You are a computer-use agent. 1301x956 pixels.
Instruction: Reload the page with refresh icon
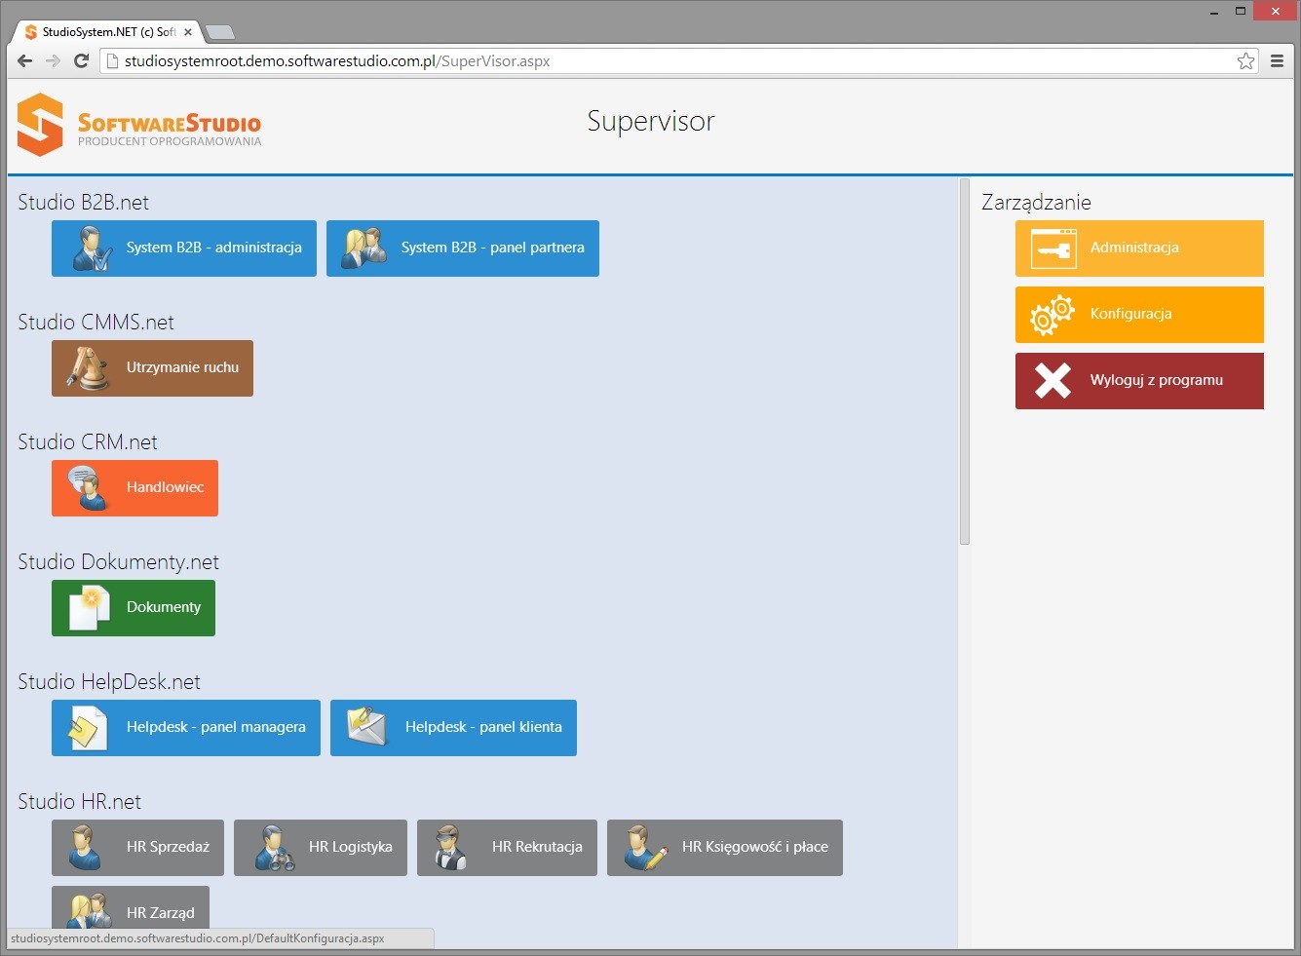click(82, 60)
